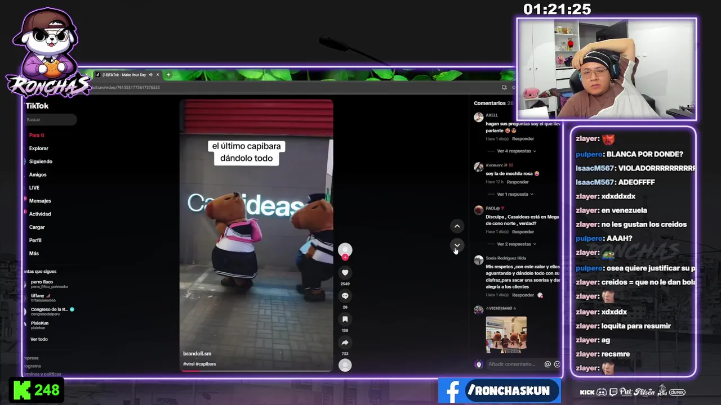The height and width of the screenshot is (405, 721).
Task: Click chat message 'en venezuela'
Action: [624, 210]
